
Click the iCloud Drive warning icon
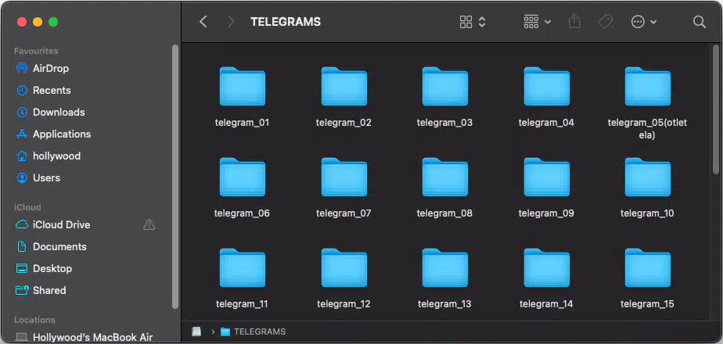click(149, 224)
